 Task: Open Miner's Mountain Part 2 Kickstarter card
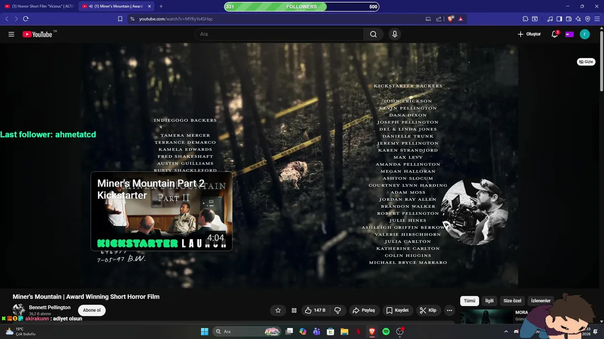point(161,211)
